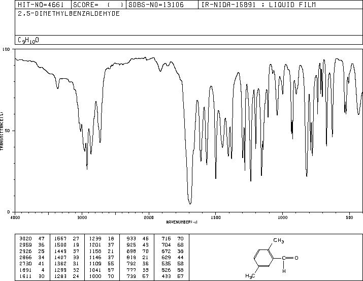This screenshot has width=363, height=281.
Task: Select the H3C label on the structure
Action: 250,276
